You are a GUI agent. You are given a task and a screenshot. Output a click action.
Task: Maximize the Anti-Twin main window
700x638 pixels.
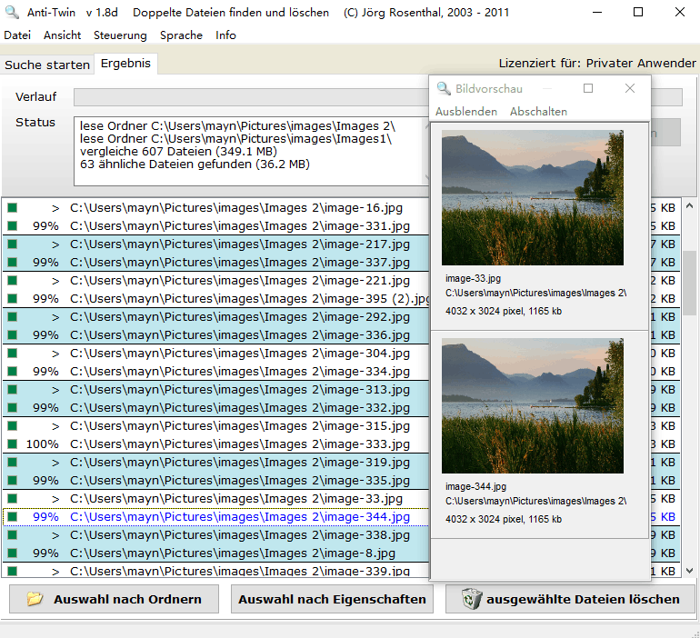(638, 12)
